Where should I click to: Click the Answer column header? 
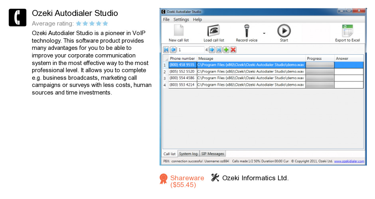[349, 58]
